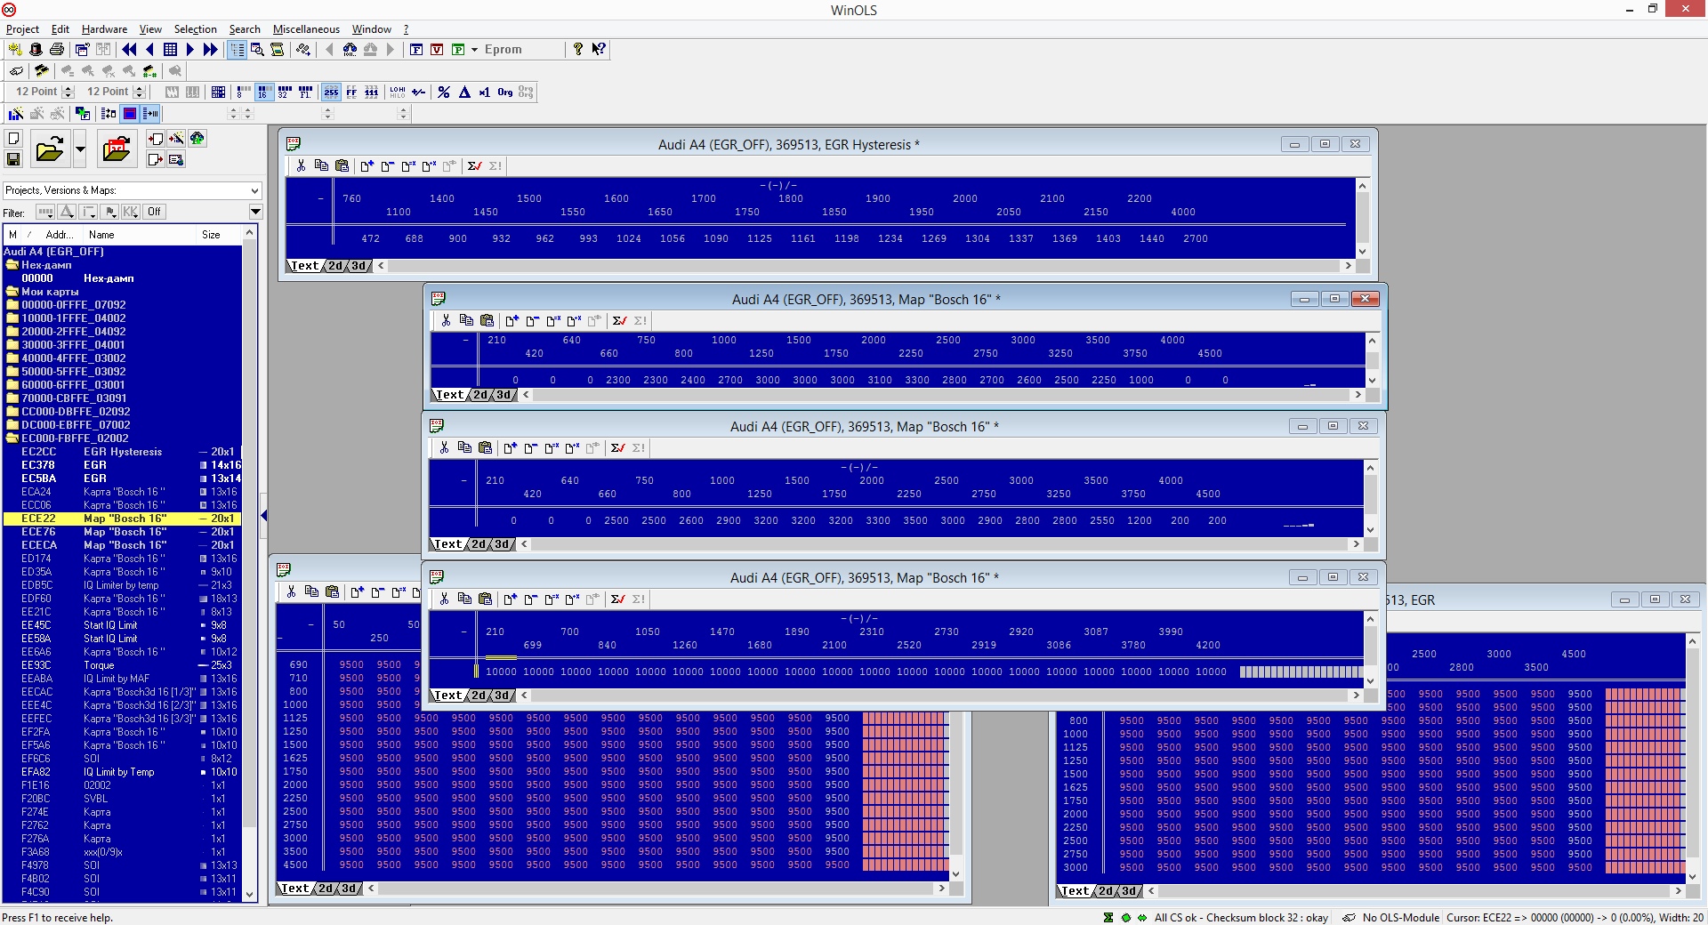Screen dimensions: 1708x925
Task: Toggle decimal 255 number format
Action: click(331, 92)
